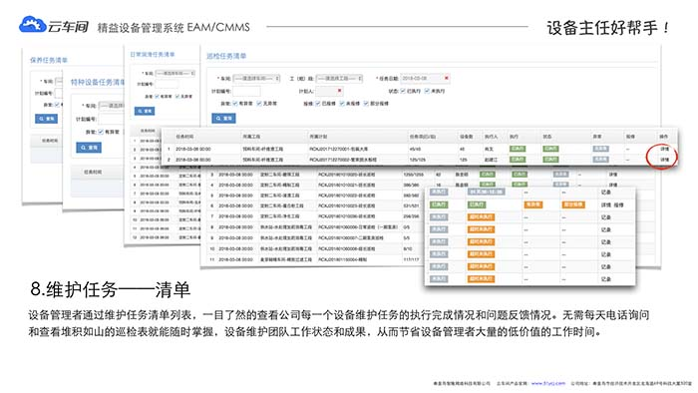Click 计划编号 input in 日常润滑任务清单 window
The image size is (698, 393).
(x=167, y=84)
